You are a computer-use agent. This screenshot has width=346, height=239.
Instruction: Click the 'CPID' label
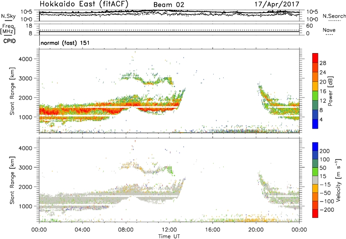(x=10, y=41)
